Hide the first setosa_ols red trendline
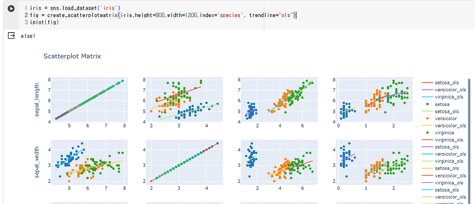Viewport: 475px width, 204px height. 438,83
